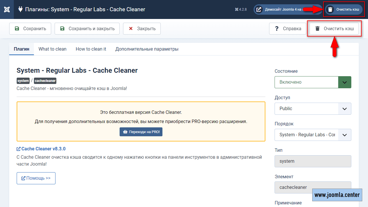Viewport: 368px width, 207px height.
Task: Switch to What to clean tab
Action: [x=52, y=49]
